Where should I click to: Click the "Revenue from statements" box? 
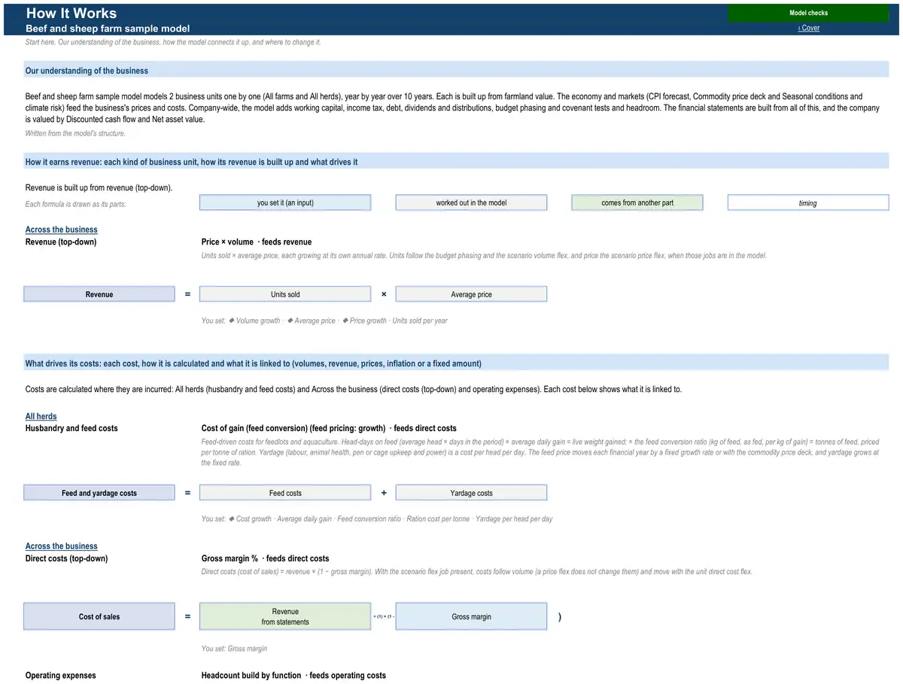pos(285,616)
